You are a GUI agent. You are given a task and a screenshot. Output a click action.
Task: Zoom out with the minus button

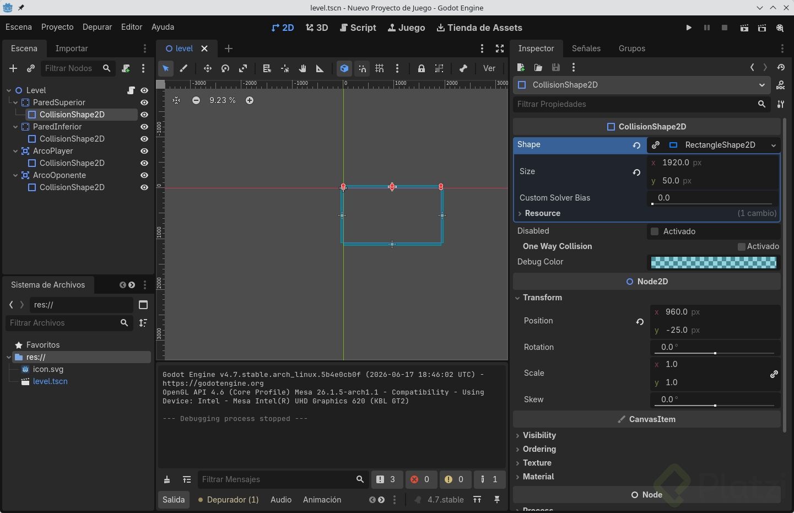point(196,100)
